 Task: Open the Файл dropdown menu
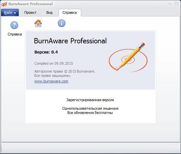[x=10, y=12]
